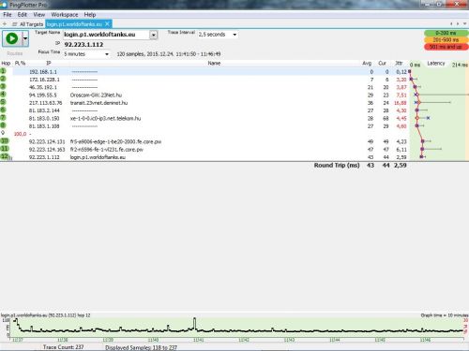Viewport: 469px width, 351px height.
Task: Click the Name column header
Action: [214, 64]
